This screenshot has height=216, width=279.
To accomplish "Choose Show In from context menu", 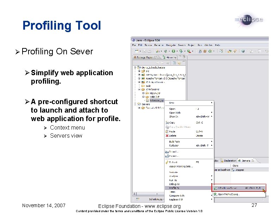I will 189,116.
